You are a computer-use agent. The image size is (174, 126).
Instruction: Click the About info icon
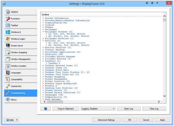(8, 100)
